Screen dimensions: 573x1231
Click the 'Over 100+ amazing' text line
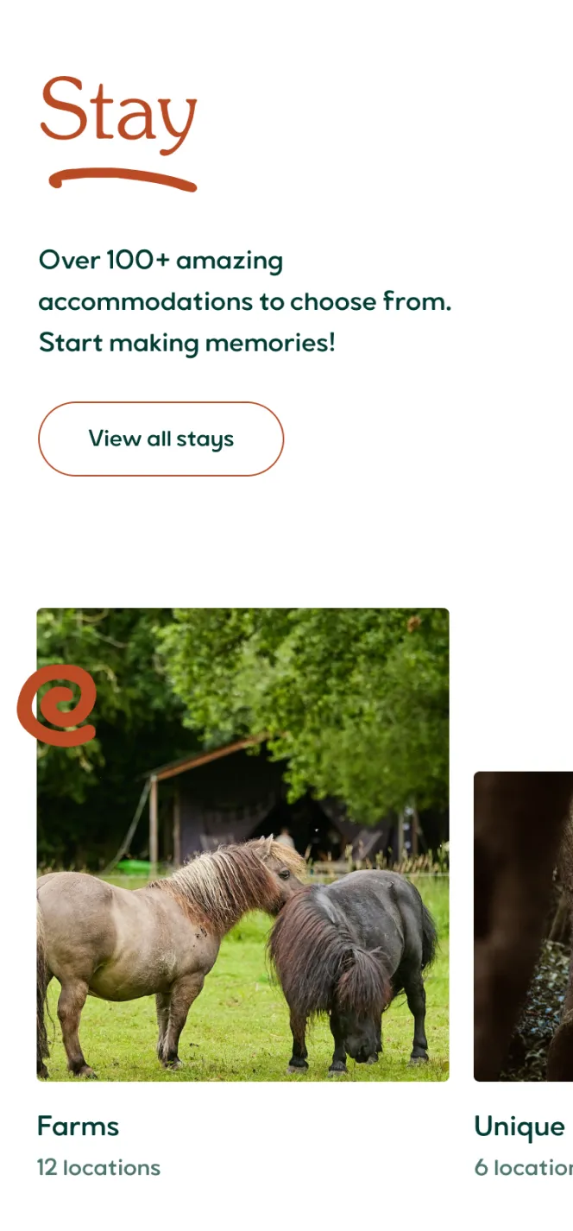161,260
